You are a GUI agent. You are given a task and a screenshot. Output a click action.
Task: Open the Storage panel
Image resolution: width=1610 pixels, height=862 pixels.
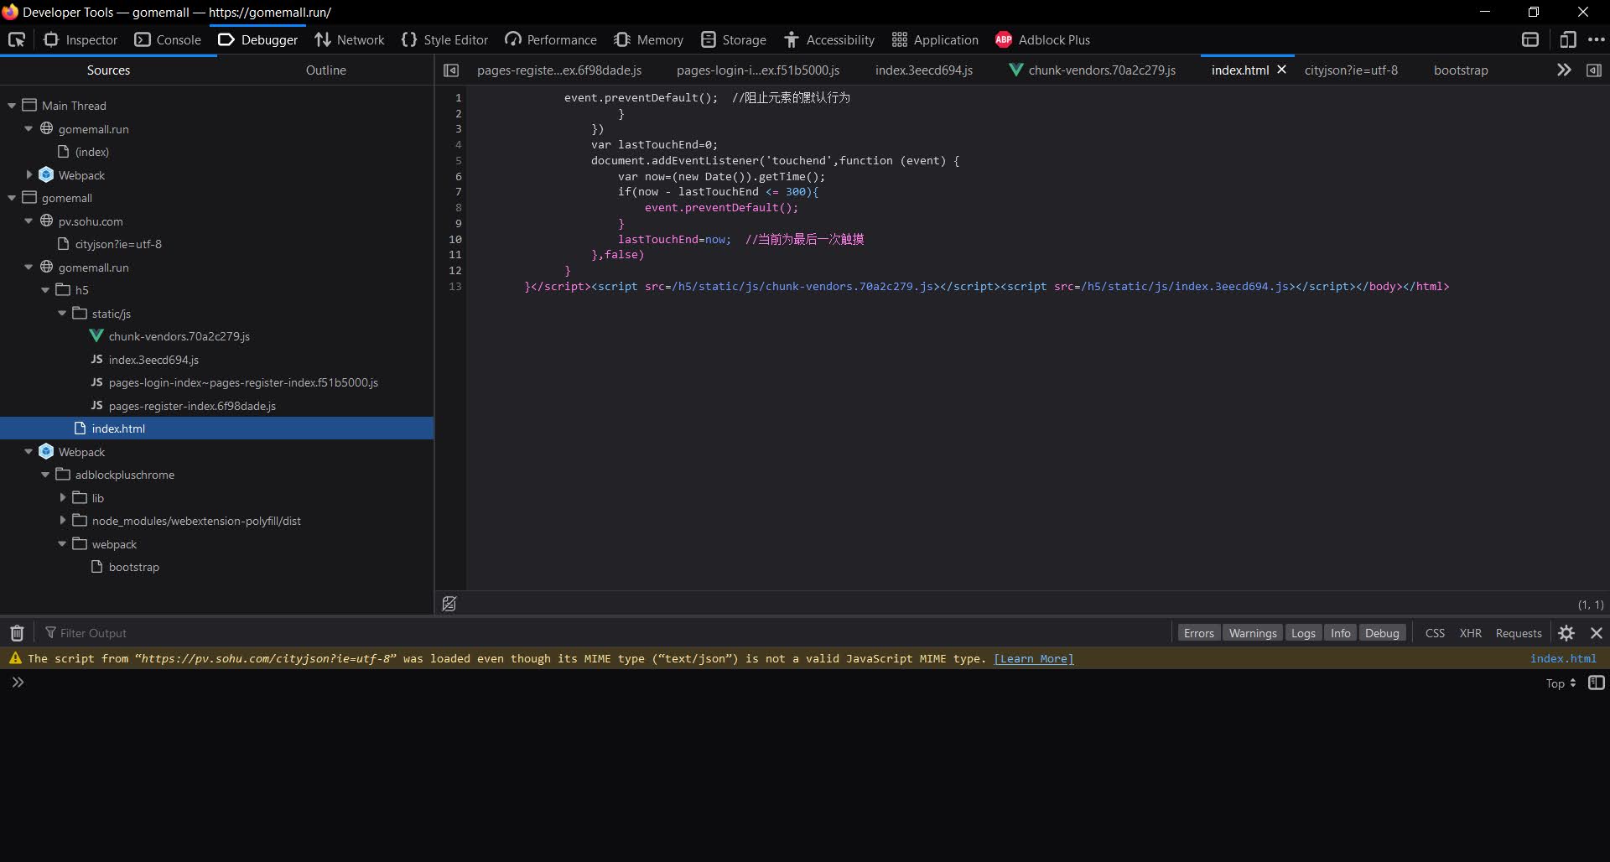(x=734, y=39)
